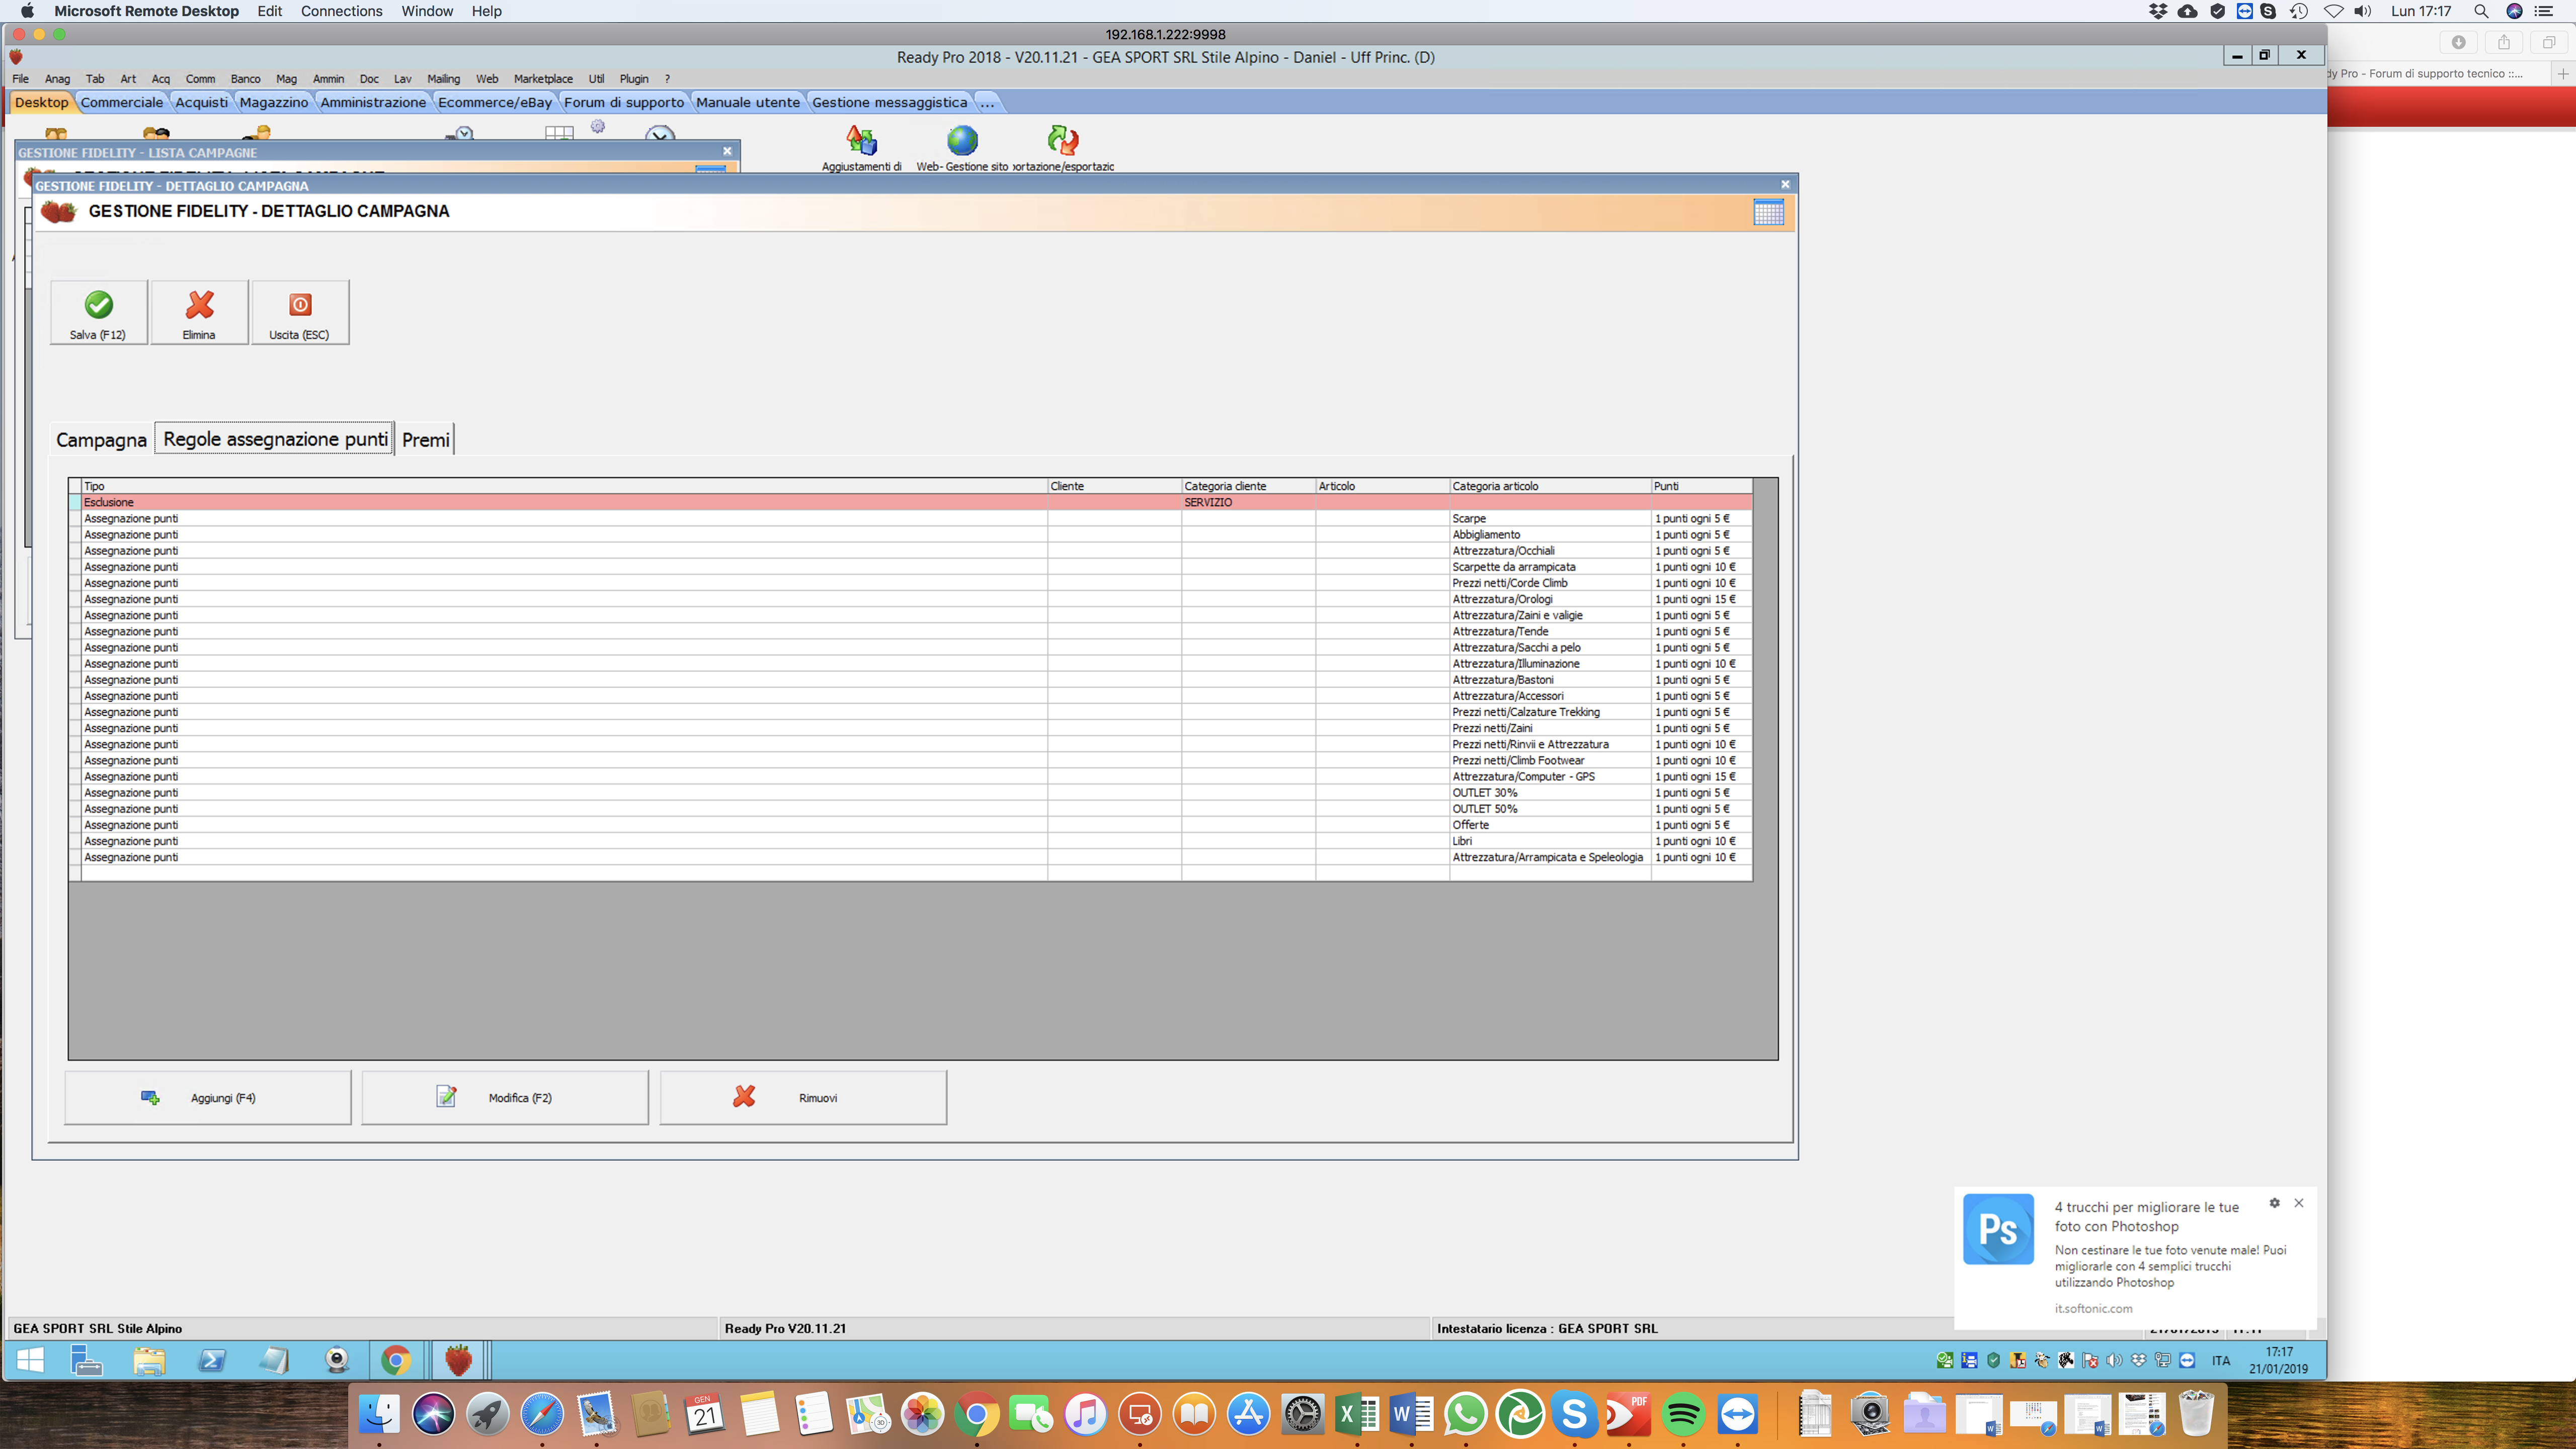Click the speaker volume icon in Windows tray
The height and width of the screenshot is (1449, 2576).
[x=2114, y=1360]
